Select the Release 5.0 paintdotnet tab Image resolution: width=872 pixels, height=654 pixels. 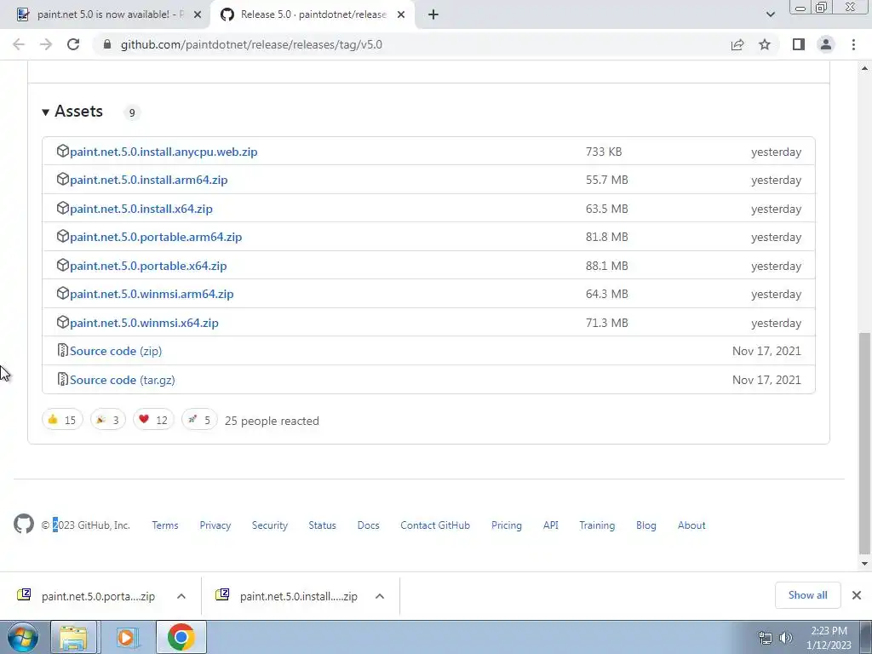pyautogui.click(x=313, y=14)
